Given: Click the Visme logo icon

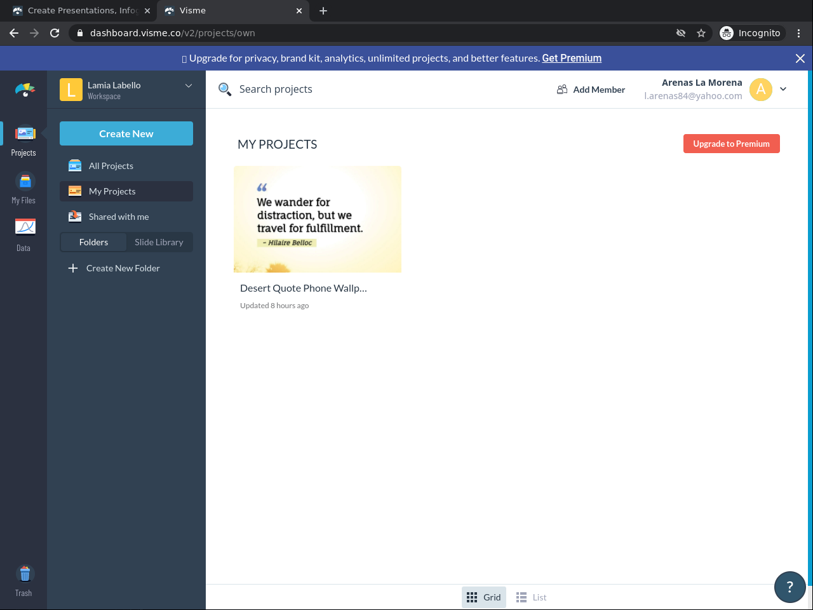Looking at the screenshot, I should click(x=25, y=90).
